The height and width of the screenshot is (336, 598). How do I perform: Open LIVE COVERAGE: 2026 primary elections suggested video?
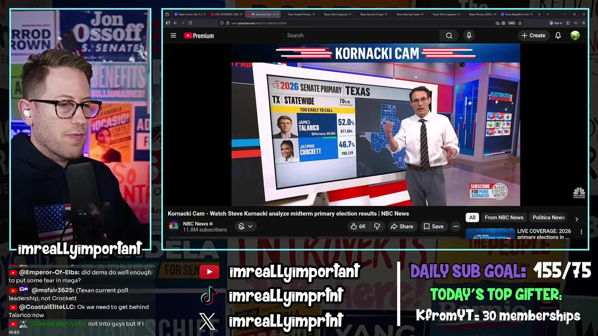click(544, 234)
